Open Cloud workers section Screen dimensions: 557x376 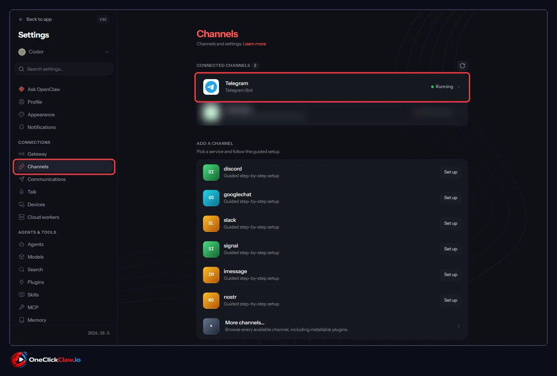(x=64, y=217)
